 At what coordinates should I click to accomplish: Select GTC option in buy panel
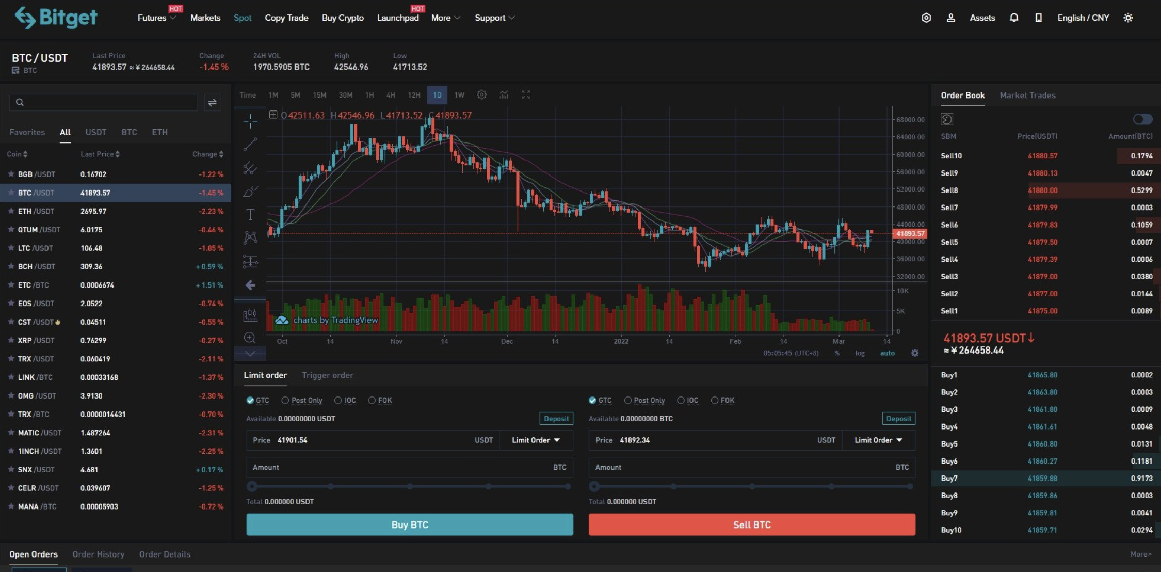[x=257, y=400]
